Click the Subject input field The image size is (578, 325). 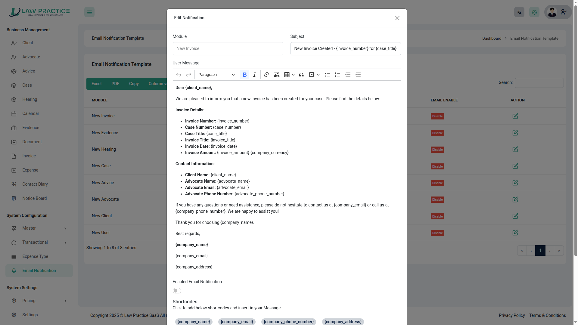point(345,49)
